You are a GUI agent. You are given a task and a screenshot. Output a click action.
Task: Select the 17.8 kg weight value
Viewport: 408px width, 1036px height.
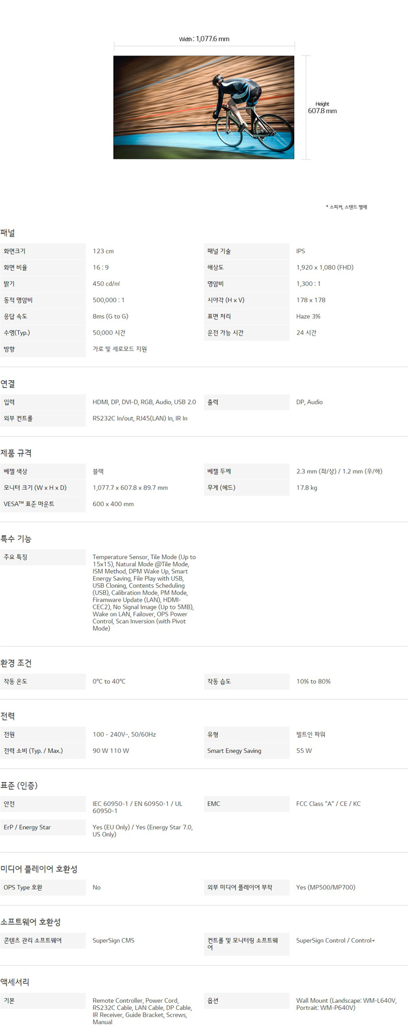307,487
